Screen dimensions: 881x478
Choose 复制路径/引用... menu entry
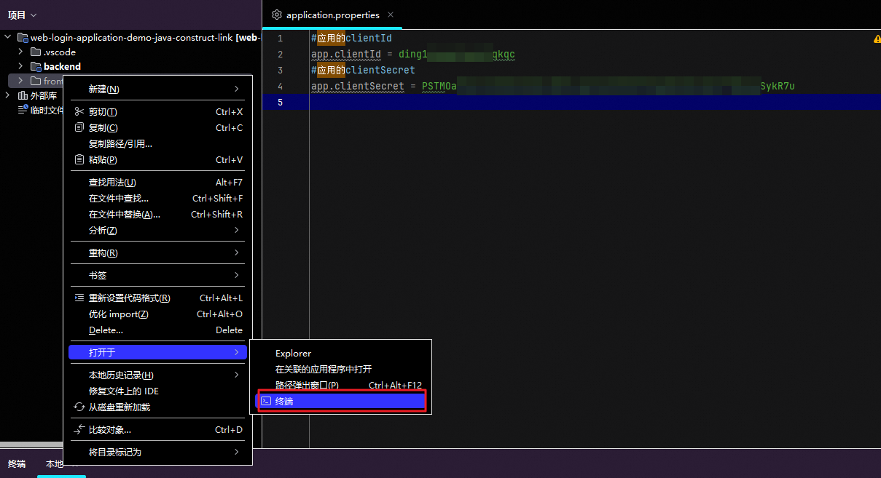(x=158, y=143)
